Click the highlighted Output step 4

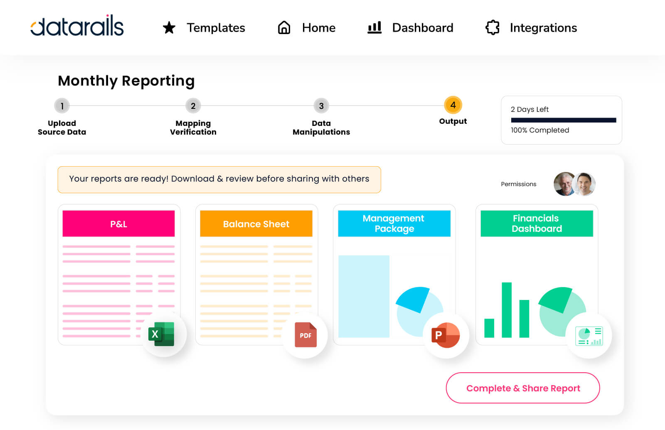(x=453, y=106)
